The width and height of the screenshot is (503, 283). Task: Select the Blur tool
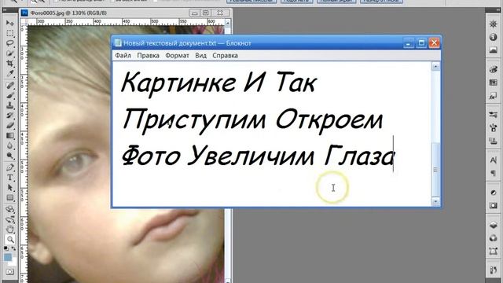tap(10, 145)
